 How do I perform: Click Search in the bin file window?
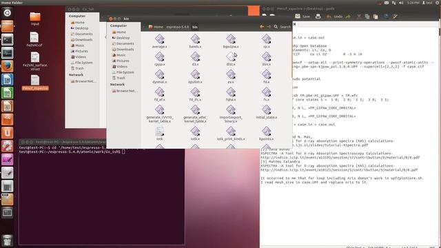pos(283,27)
